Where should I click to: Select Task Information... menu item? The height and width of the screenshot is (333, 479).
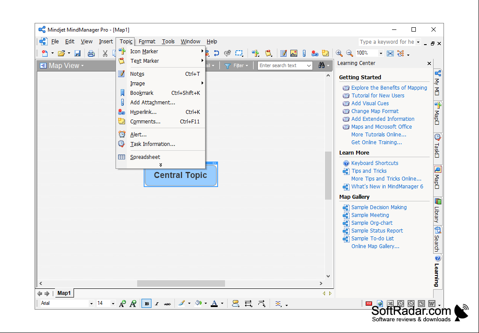click(161, 144)
